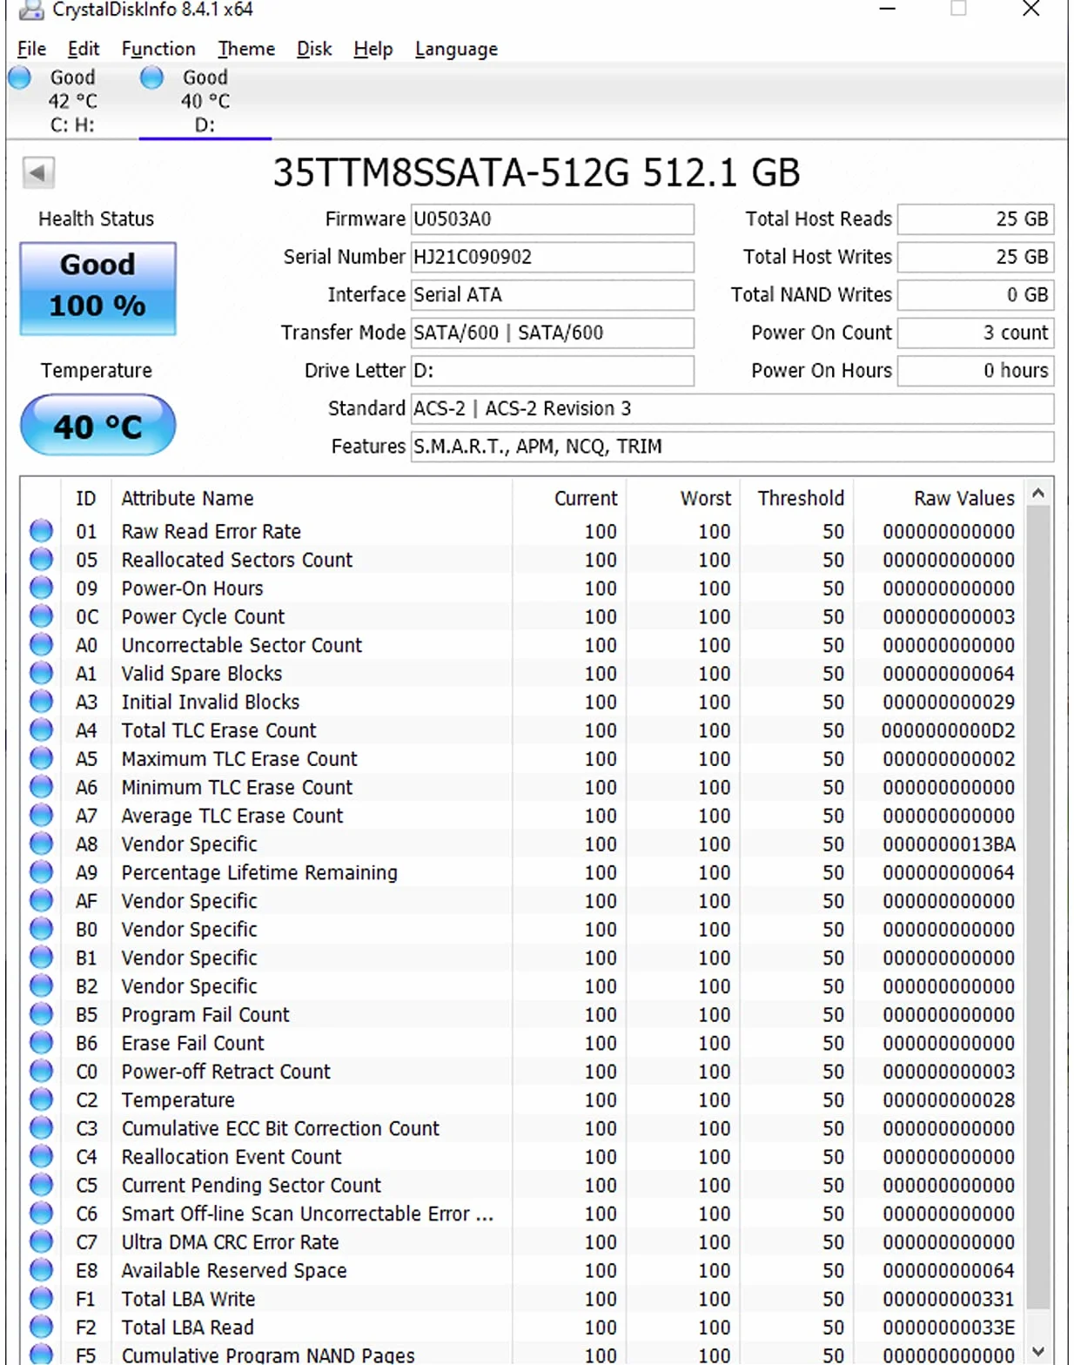The image size is (1074, 1365).
Task: Open the Function menu
Action: tap(158, 49)
